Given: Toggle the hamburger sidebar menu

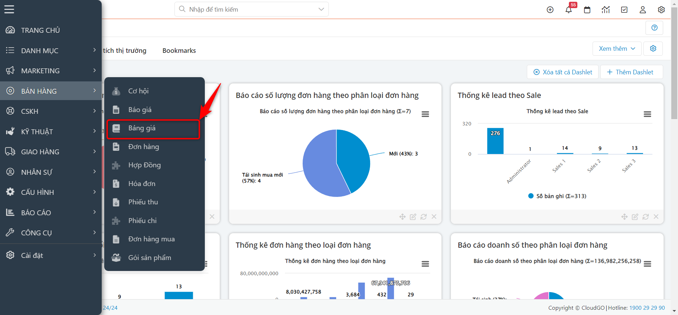Looking at the screenshot, I should (9, 9).
